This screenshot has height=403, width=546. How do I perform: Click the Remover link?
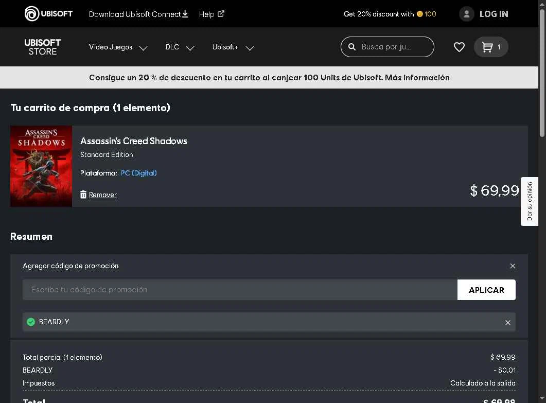coord(103,195)
